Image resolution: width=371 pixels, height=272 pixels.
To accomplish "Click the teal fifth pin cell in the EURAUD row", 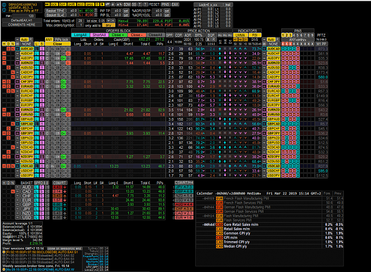I will click(298, 87).
